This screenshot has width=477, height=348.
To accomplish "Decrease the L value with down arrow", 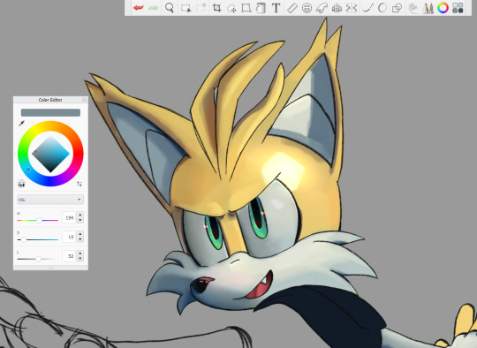I will click(x=80, y=259).
